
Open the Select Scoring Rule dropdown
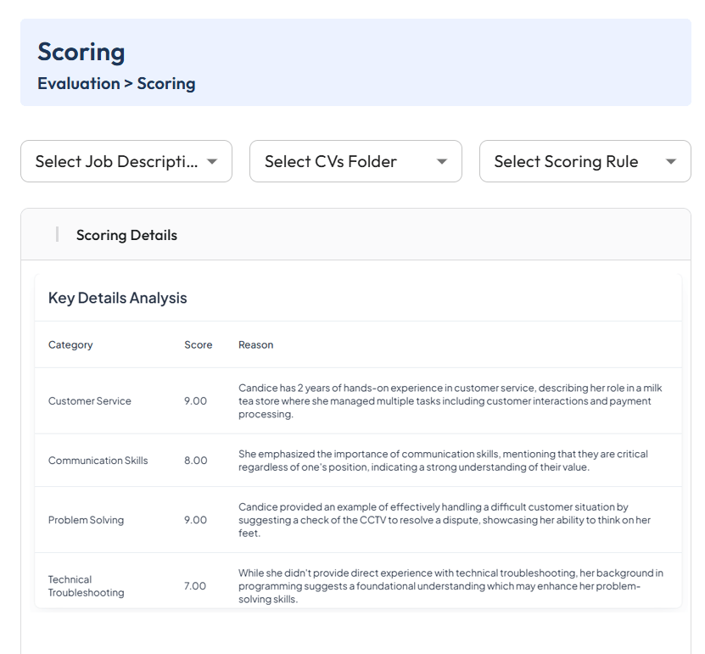[x=585, y=161]
